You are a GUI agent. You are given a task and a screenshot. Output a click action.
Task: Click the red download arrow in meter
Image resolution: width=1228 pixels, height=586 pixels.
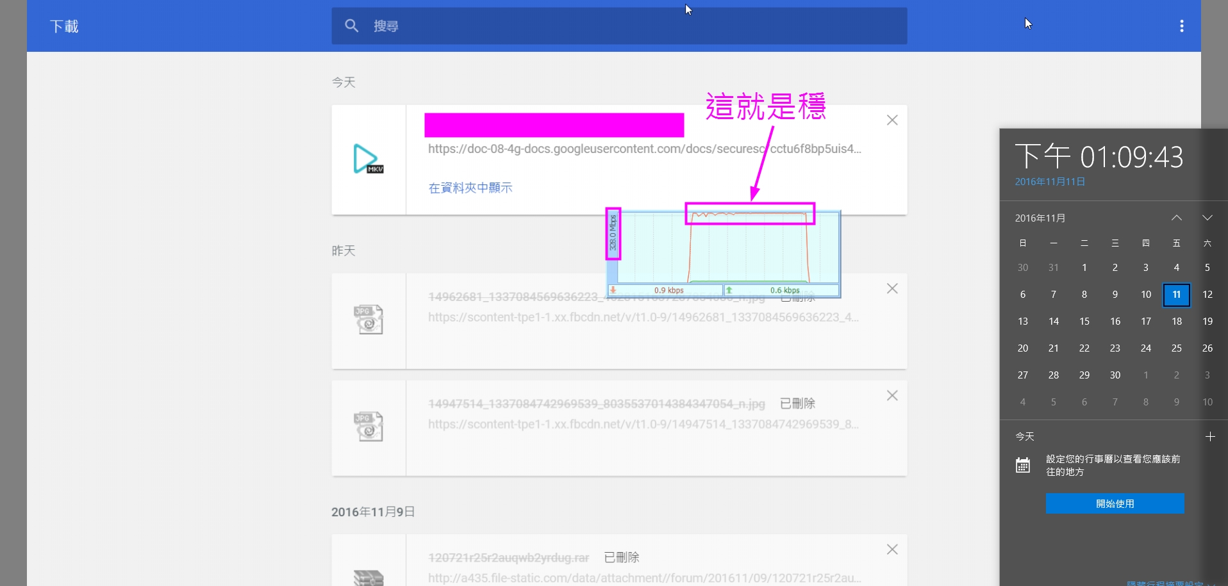click(x=613, y=290)
